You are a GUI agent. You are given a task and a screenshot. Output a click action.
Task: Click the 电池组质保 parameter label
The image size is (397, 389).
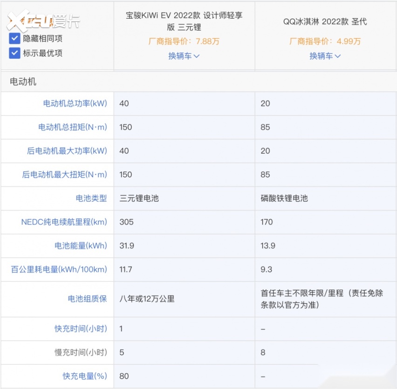click(x=88, y=299)
